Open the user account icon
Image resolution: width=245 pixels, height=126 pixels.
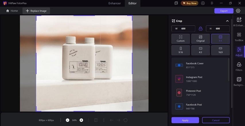point(203,3)
